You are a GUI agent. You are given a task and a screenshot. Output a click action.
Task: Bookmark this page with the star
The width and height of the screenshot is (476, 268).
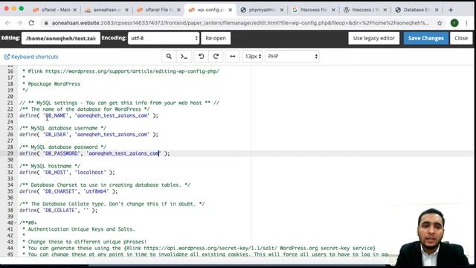pyautogui.click(x=440, y=23)
